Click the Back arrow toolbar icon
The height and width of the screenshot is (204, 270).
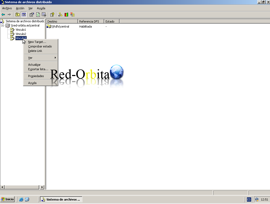(x=3, y=15)
